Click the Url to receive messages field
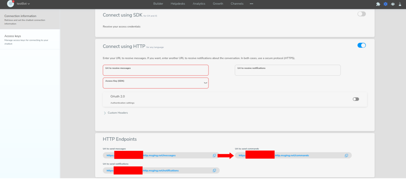 (x=155, y=70)
